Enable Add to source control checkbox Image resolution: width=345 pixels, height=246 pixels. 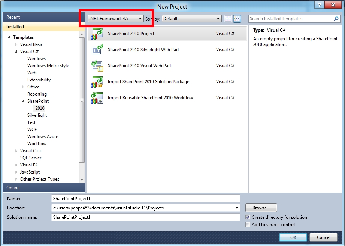(248, 224)
